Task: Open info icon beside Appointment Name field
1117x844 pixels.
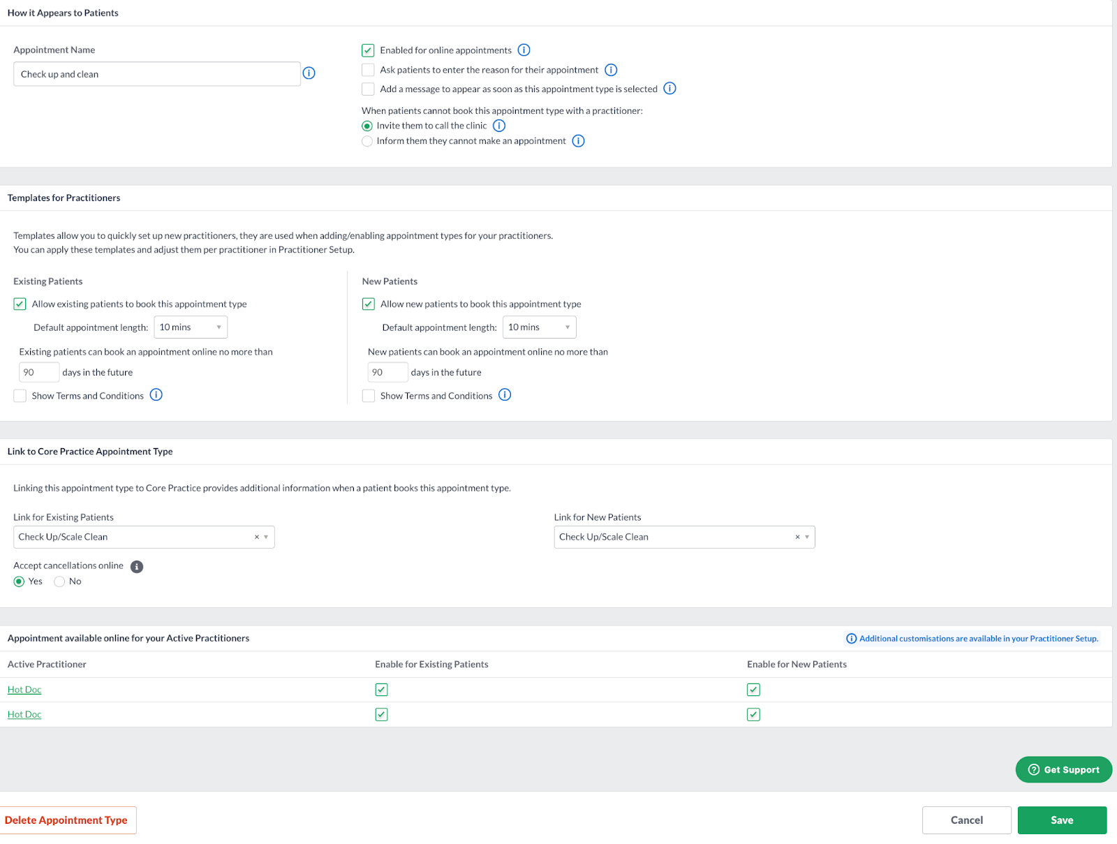Action: (x=309, y=73)
